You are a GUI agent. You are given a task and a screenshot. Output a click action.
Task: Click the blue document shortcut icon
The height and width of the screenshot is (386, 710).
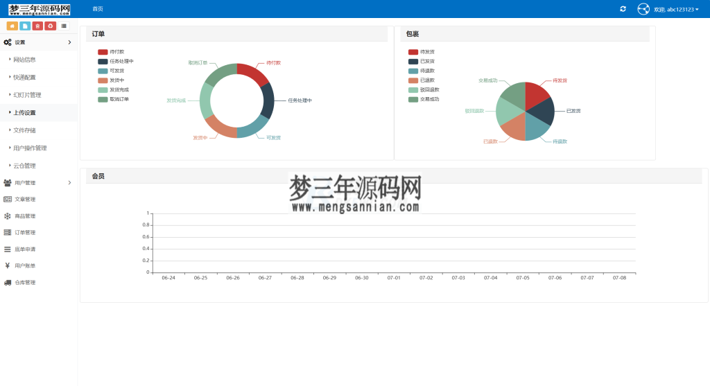[x=25, y=26]
